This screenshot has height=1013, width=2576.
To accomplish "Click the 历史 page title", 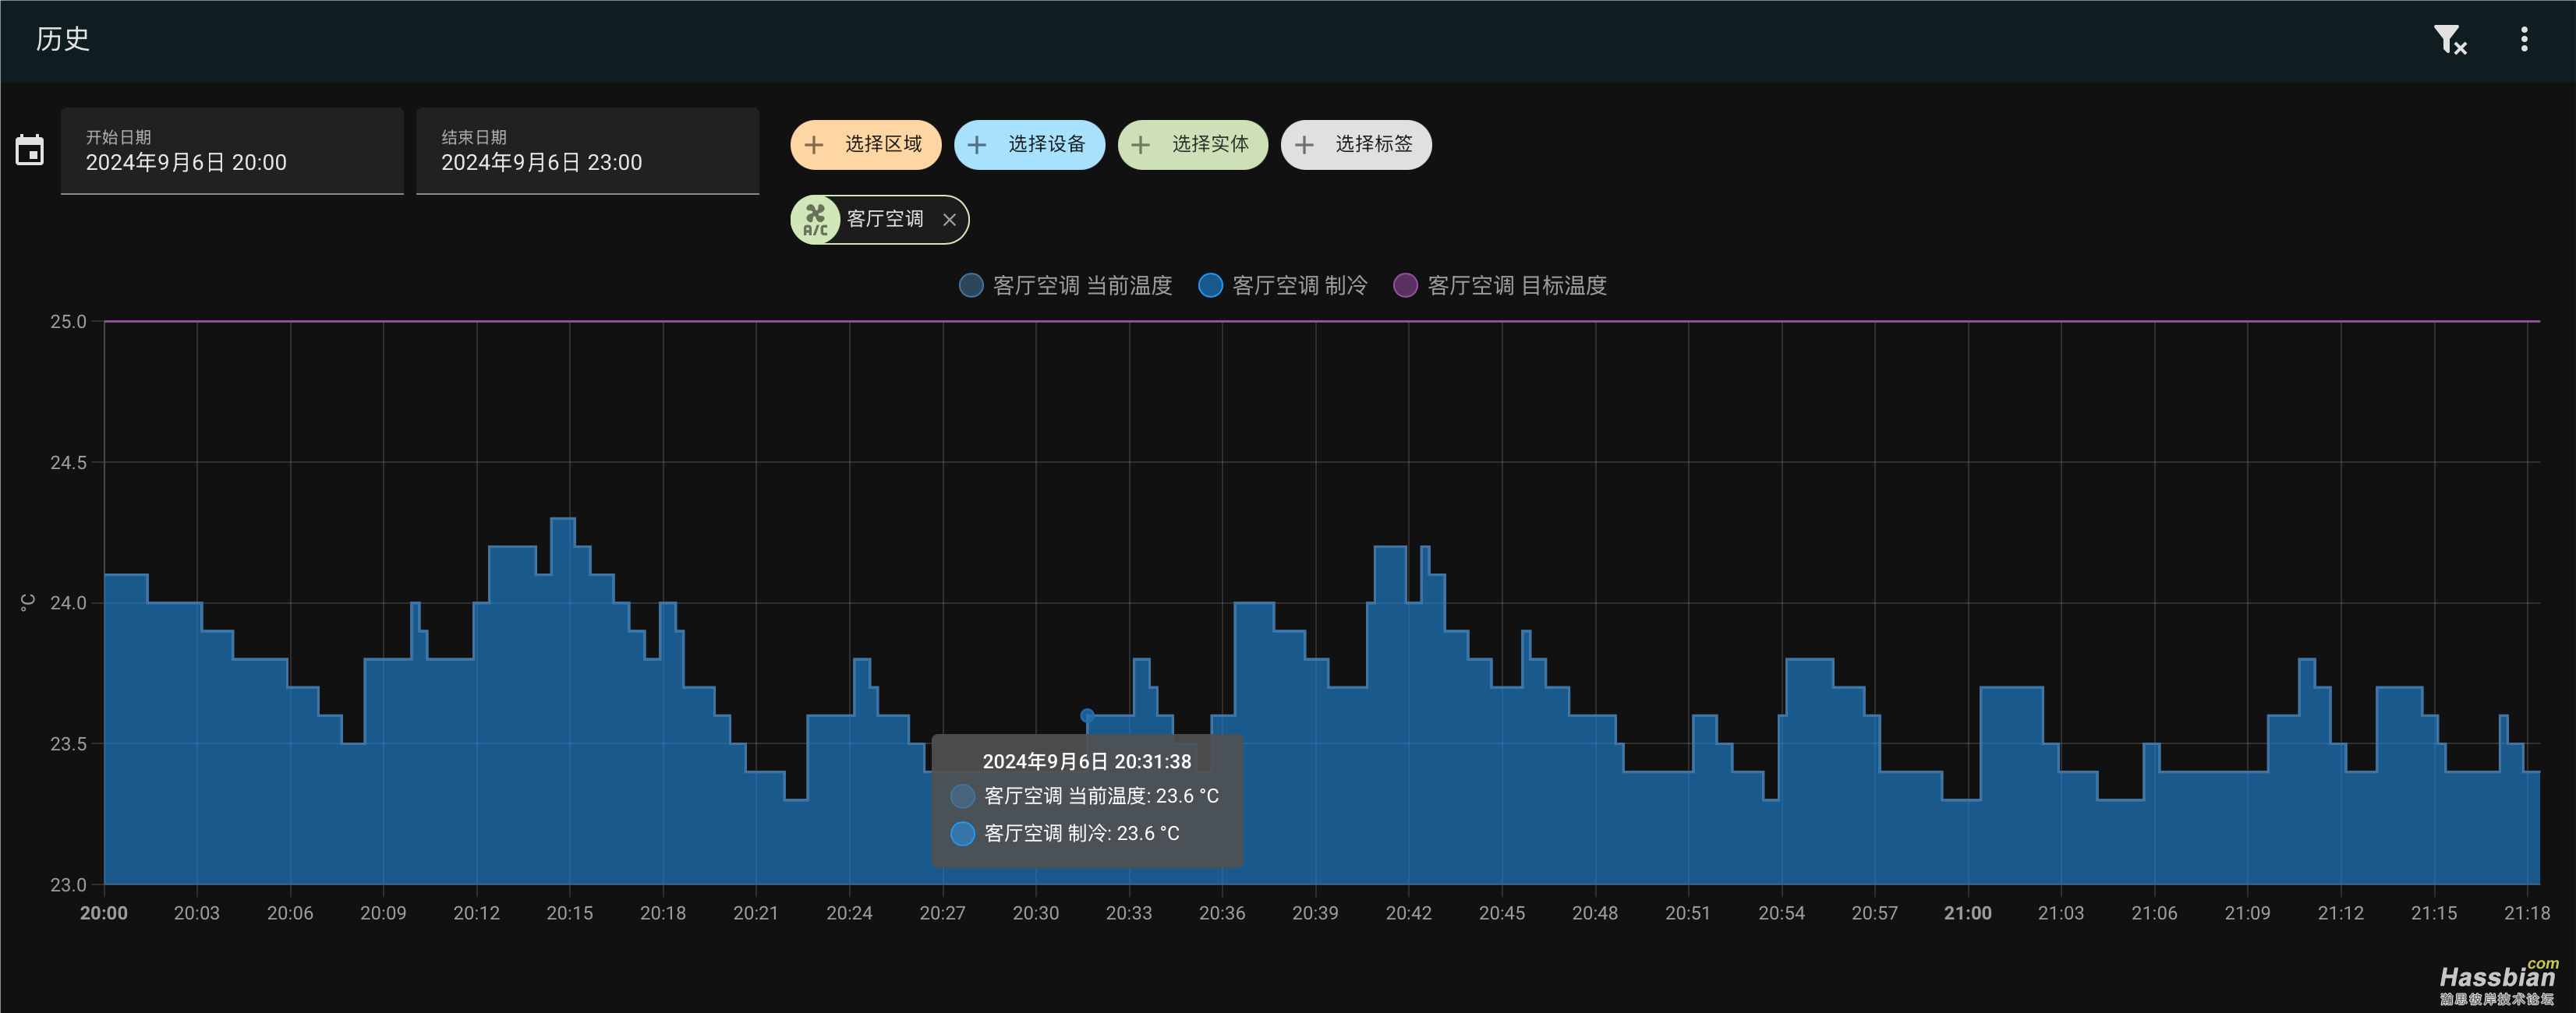I will pos(63,39).
